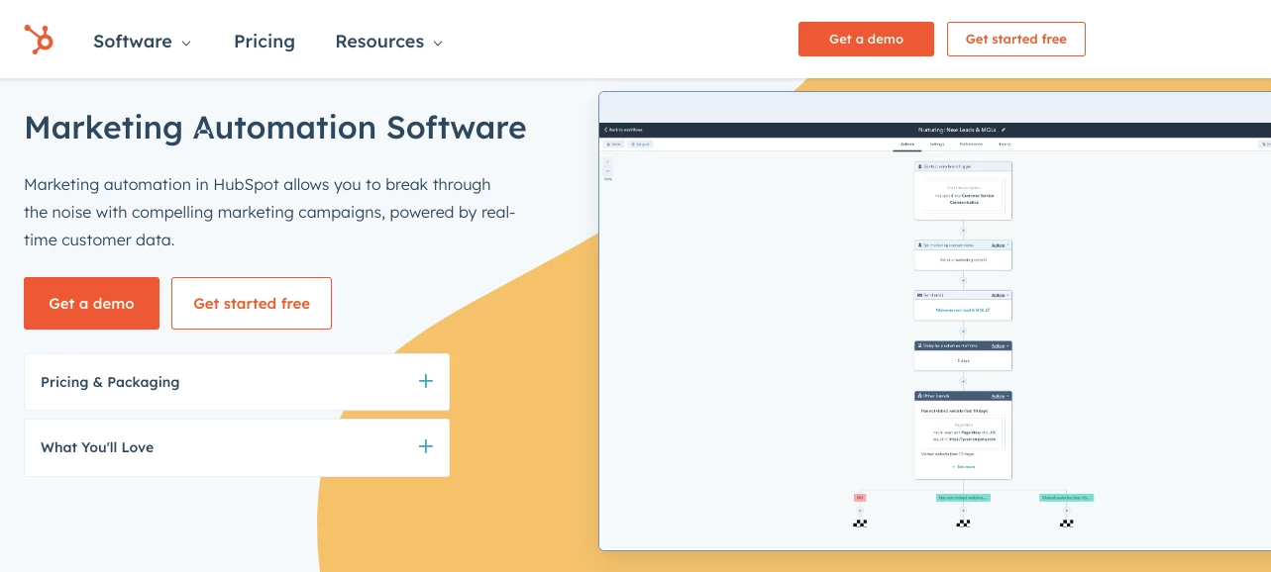The width and height of the screenshot is (1271, 572).
Task: Click Get started free under the hero text
Action: (252, 303)
